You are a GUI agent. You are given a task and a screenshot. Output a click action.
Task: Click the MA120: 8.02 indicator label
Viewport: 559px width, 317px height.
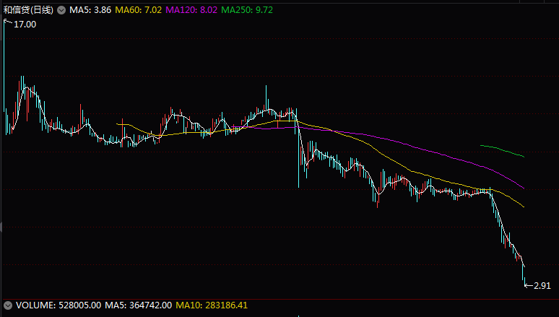[191, 10]
